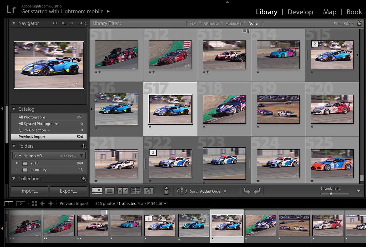Screen dimensions: 366x247
Task: Adjust the Thumbnails size slider
Action: coord(331,194)
